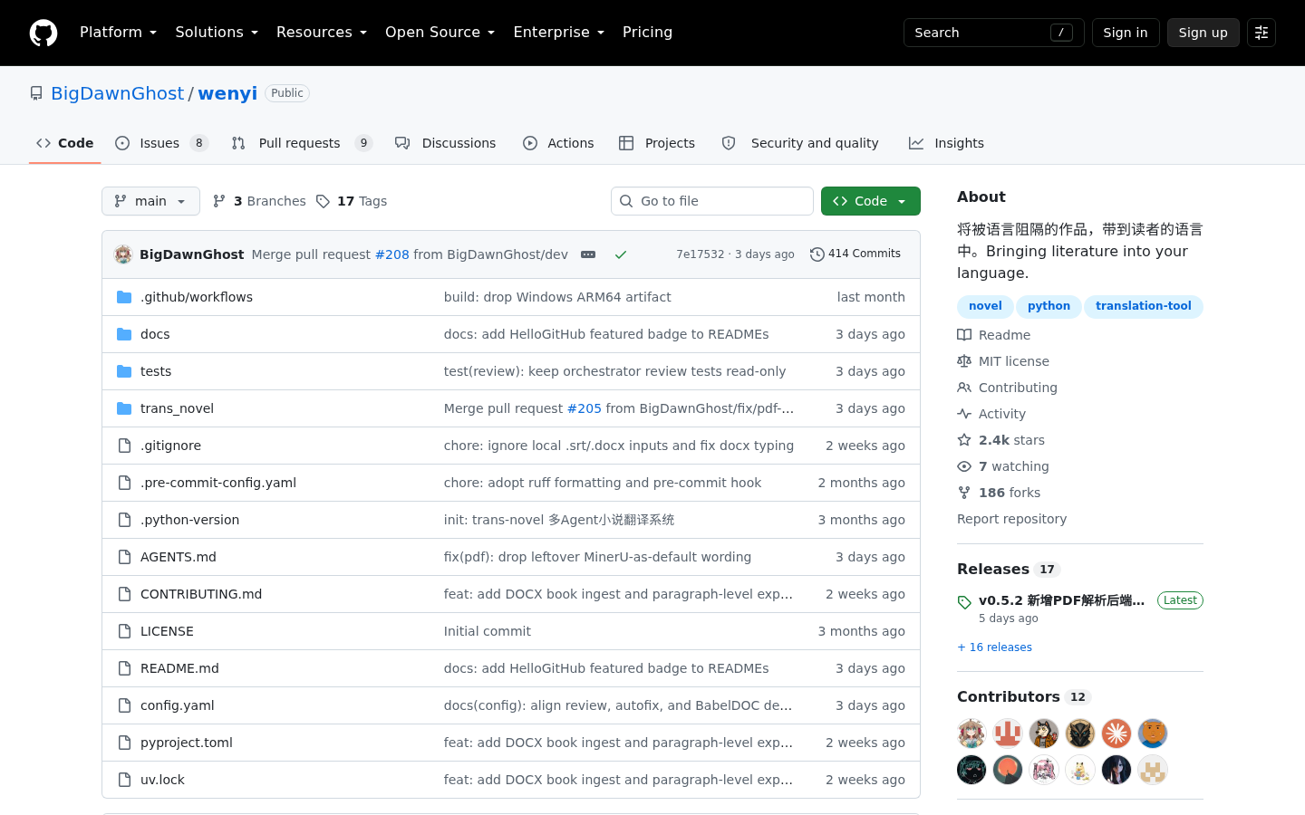
Task: Open the first contributor avatar
Action: [971, 733]
